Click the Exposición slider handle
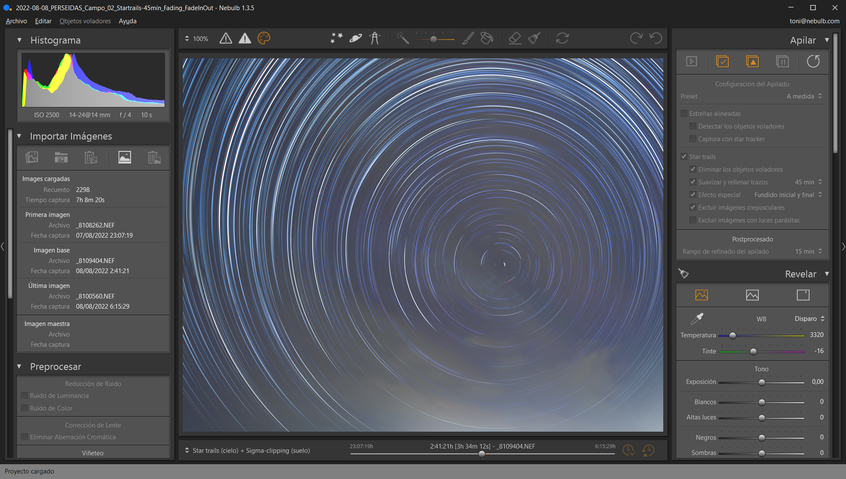The height and width of the screenshot is (479, 846). (762, 383)
